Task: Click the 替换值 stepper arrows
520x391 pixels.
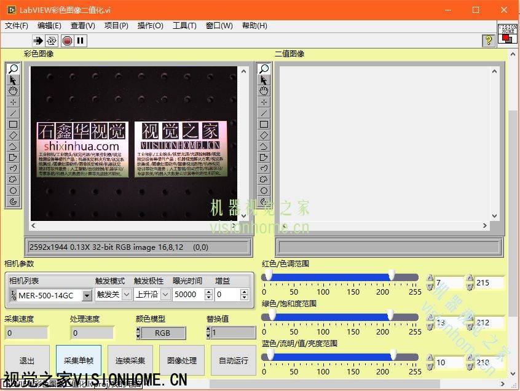Action: click(x=208, y=333)
